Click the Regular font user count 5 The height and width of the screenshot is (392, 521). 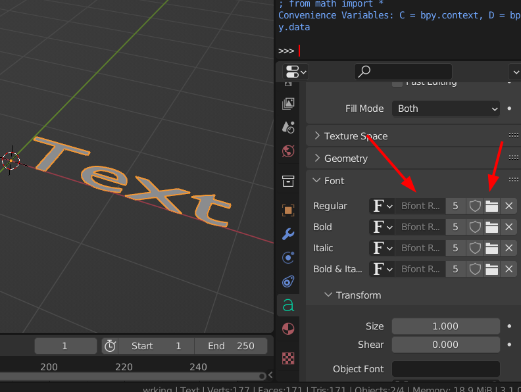(x=455, y=206)
